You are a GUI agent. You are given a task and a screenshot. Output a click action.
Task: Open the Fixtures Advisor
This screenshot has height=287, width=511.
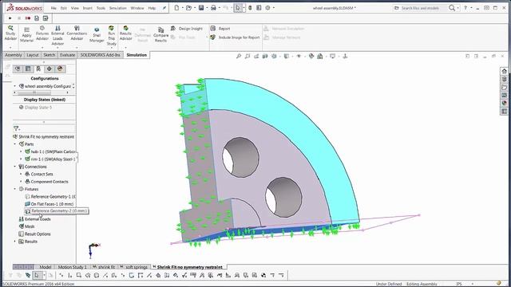tap(42, 33)
